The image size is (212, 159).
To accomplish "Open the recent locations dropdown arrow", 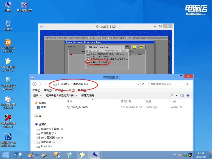I will tap(45, 84).
